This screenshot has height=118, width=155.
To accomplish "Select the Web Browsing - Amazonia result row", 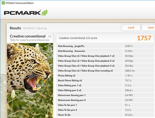I will click(105, 51).
